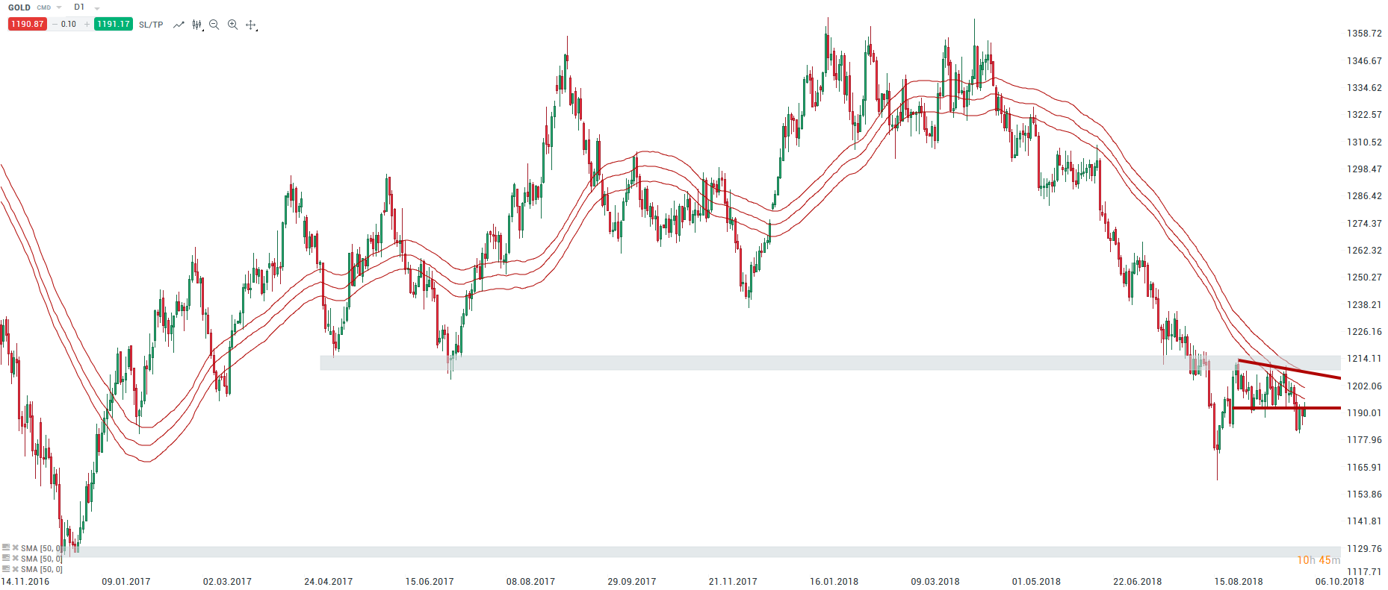
Task: Remove the bottom SMA indicator
Action: coord(15,568)
